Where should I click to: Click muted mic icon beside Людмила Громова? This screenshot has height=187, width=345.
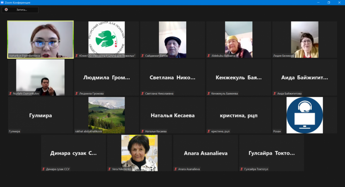pos(77,93)
